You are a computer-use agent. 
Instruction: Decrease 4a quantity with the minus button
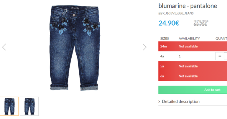[x=220, y=56]
